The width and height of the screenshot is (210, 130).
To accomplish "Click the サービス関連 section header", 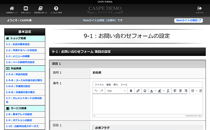I will click(24, 108).
